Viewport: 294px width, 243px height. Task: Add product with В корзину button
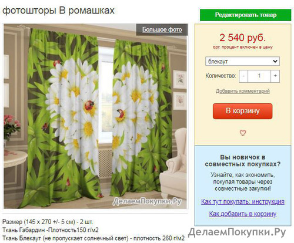click(x=243, y=111)
